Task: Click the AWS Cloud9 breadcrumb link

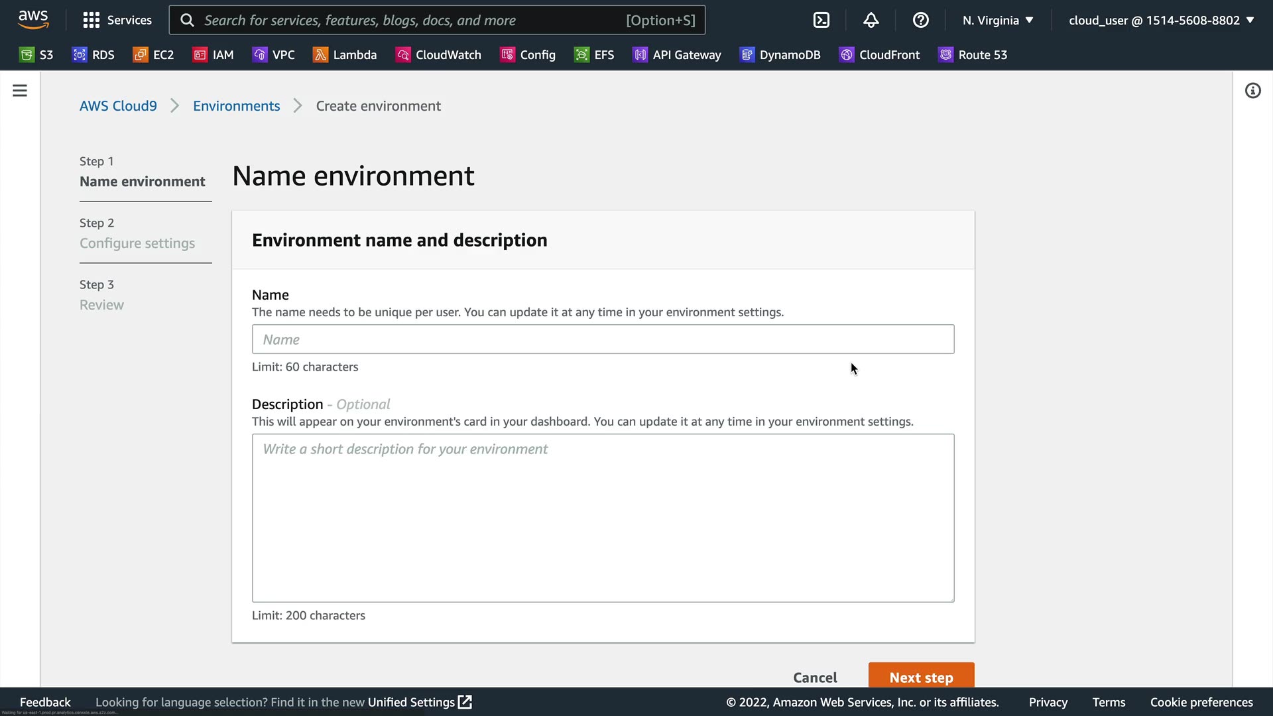Action: (118, 106)
